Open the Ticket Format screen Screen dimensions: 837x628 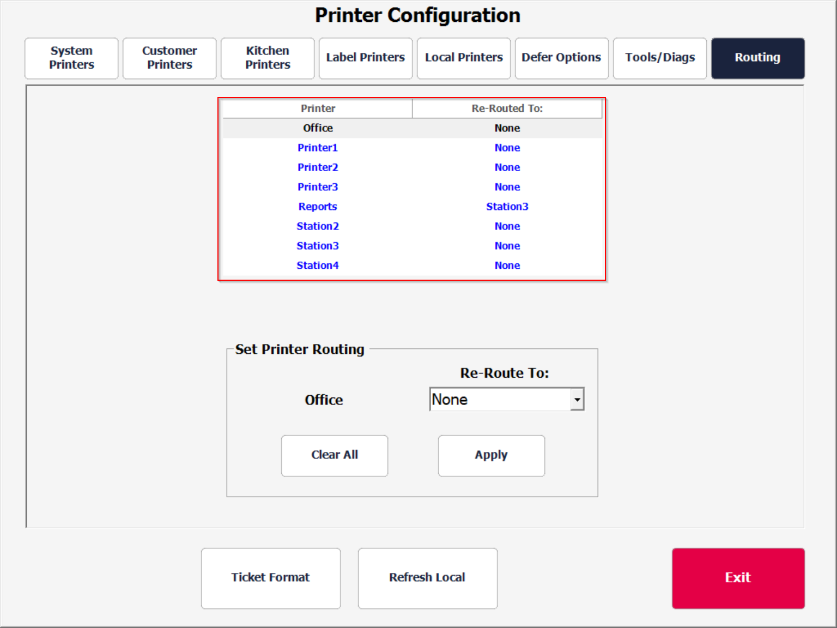click(270, 578)
